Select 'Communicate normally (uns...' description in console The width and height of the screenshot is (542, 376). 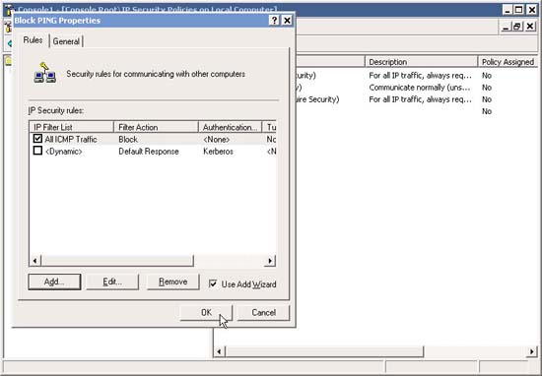(420, 88)
